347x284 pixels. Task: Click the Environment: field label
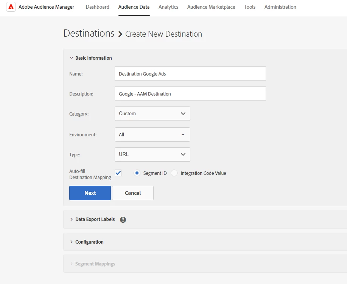pos(83,134)
